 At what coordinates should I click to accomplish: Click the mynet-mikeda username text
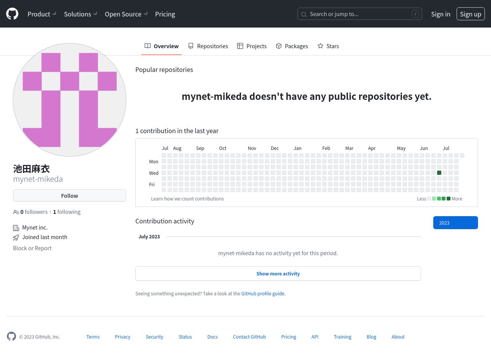pyautogui.click(x=38, y=179)
